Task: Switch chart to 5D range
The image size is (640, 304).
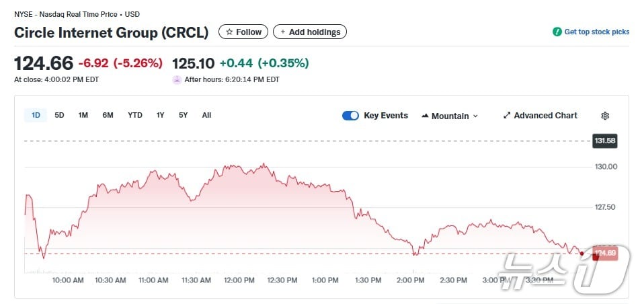Action: (59, 115)
